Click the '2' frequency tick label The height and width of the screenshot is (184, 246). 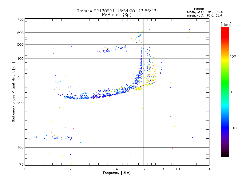(x=71, y=169)
